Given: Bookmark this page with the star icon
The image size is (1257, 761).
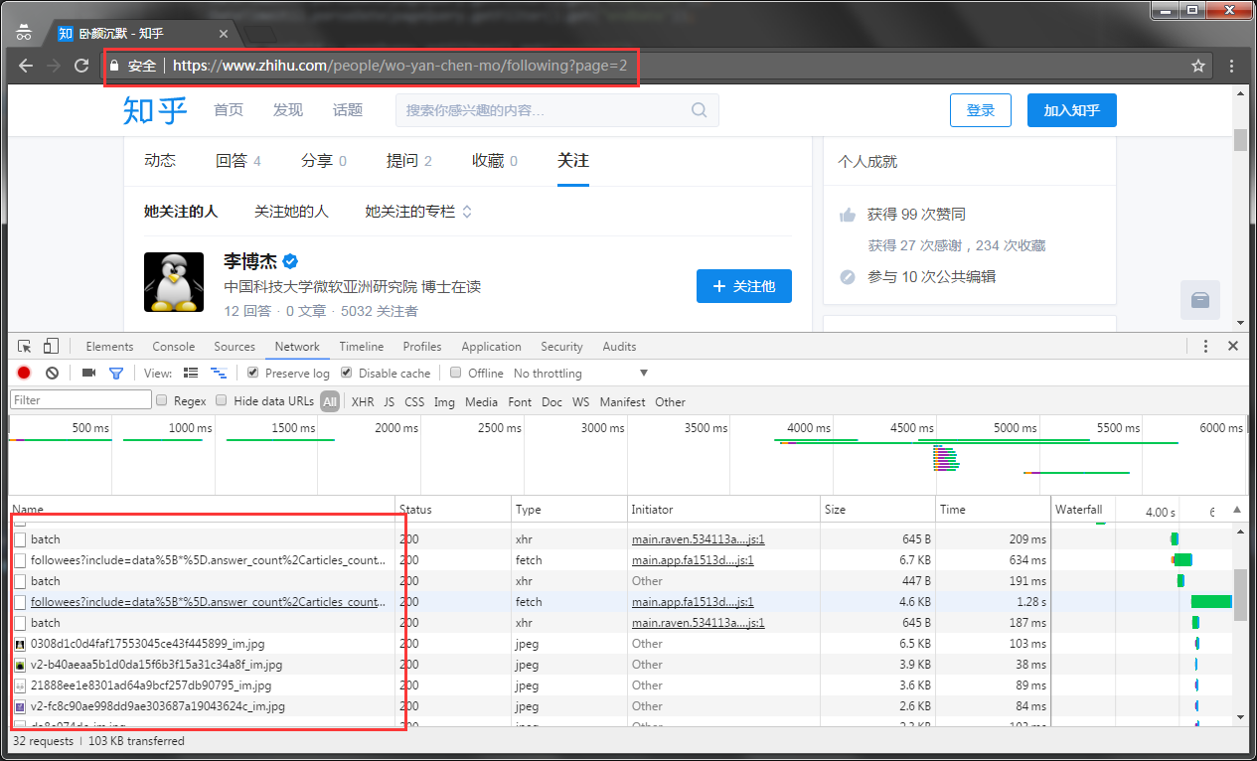Looking at the screenshot, I should tap(1198, 66).
